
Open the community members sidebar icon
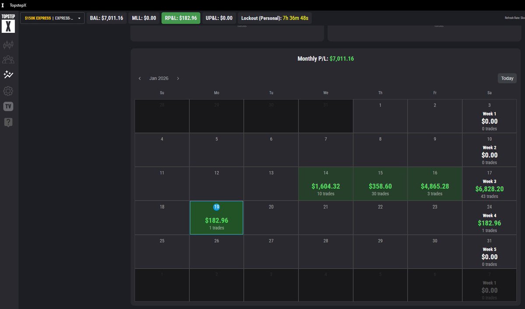[8, 59]
